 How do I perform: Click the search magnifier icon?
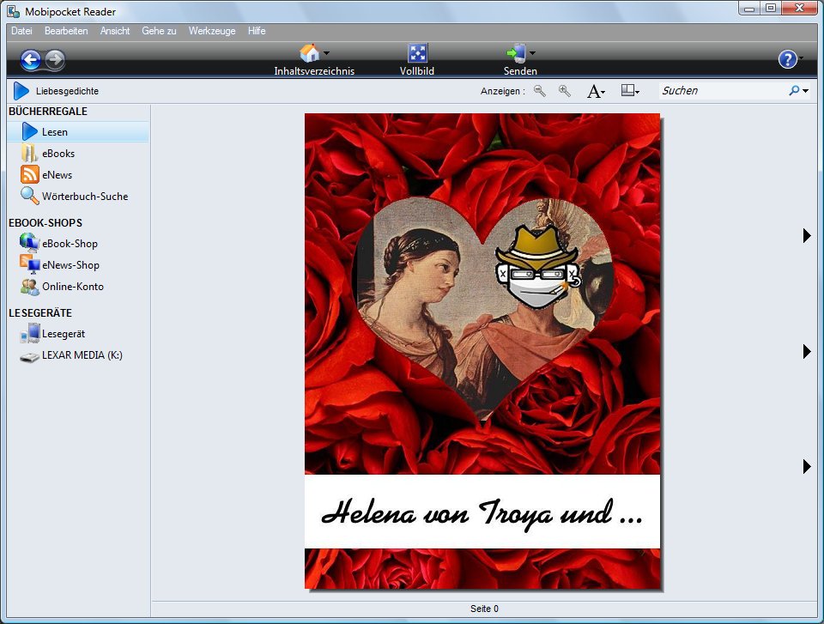pyautogui.click(x=794, y=90)
